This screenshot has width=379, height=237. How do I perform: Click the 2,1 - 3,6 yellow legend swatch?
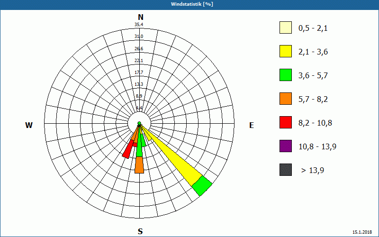286,51
